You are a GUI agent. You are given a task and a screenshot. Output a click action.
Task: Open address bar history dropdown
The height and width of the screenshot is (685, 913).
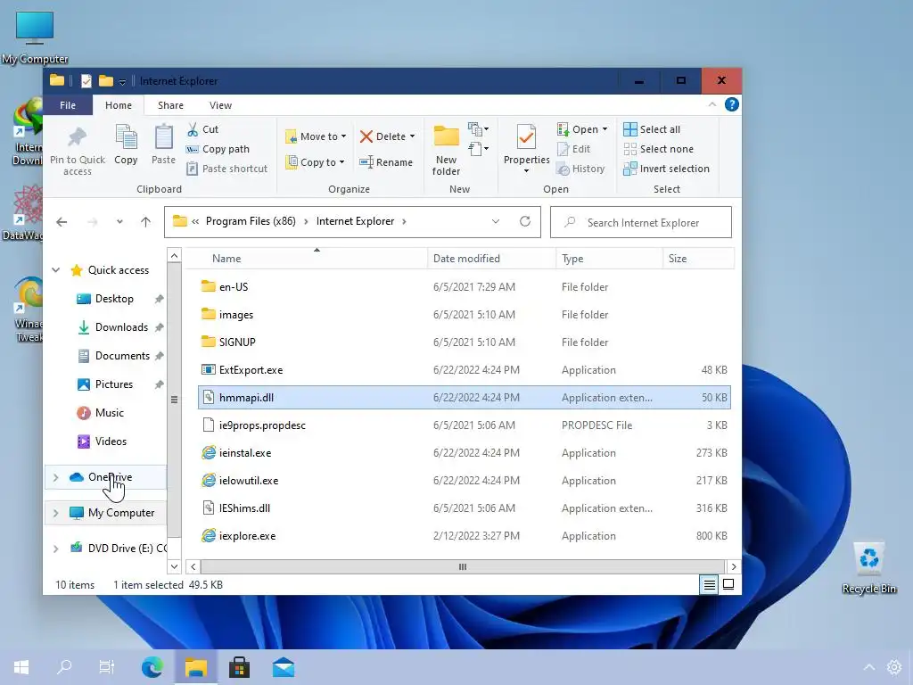[496, 222]
